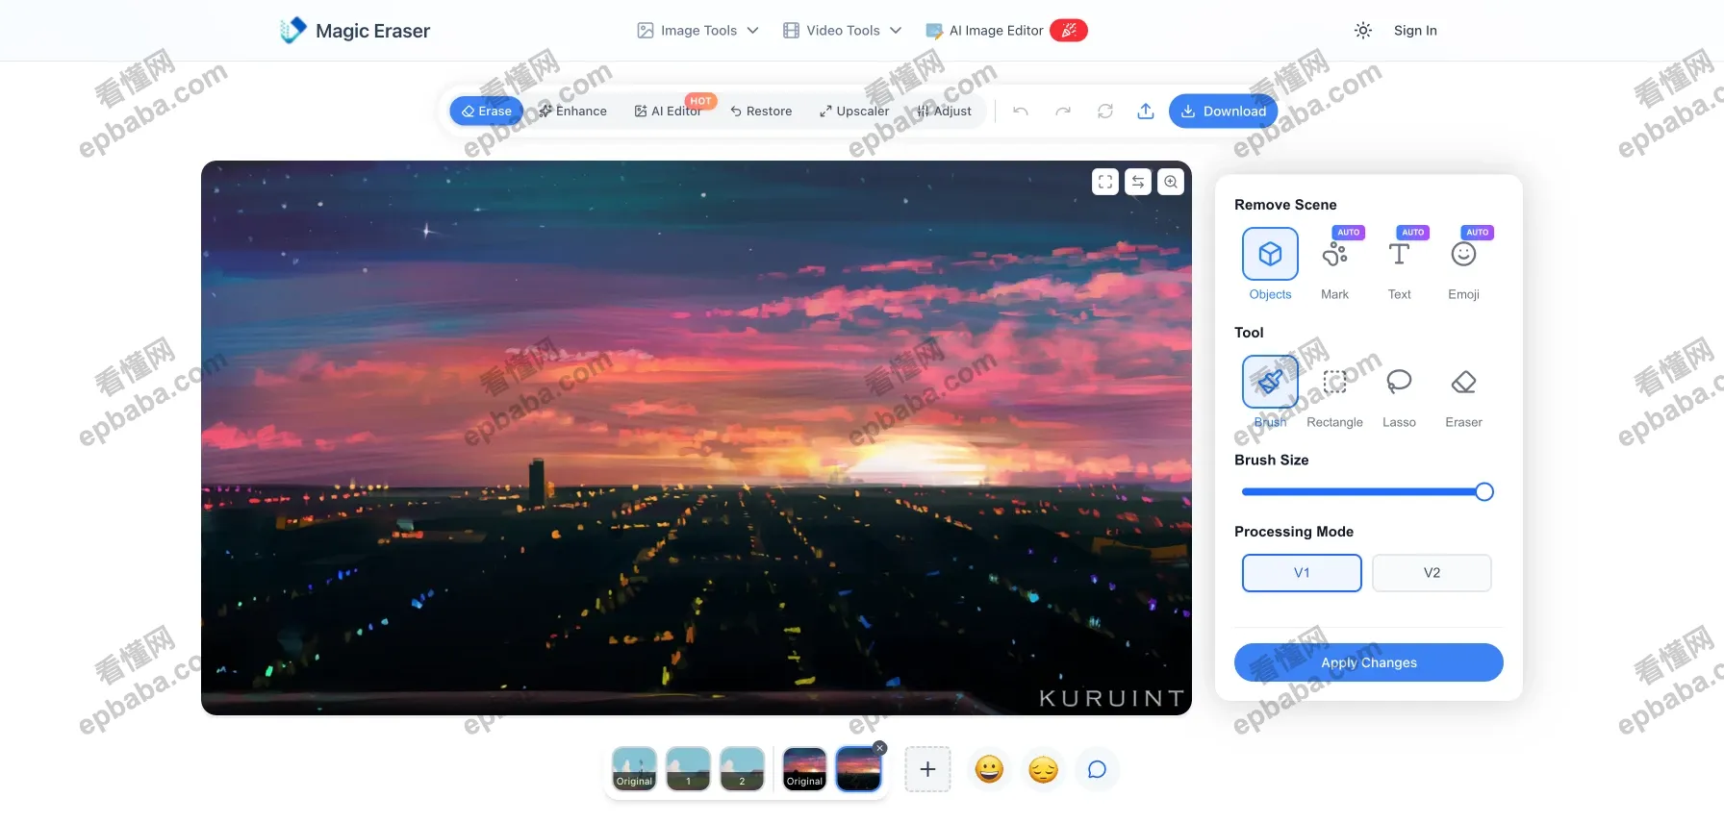Click the Brush Size slider handle
The height and width of the screenshot is (823, 1724).
click(x=1484, y=492)
